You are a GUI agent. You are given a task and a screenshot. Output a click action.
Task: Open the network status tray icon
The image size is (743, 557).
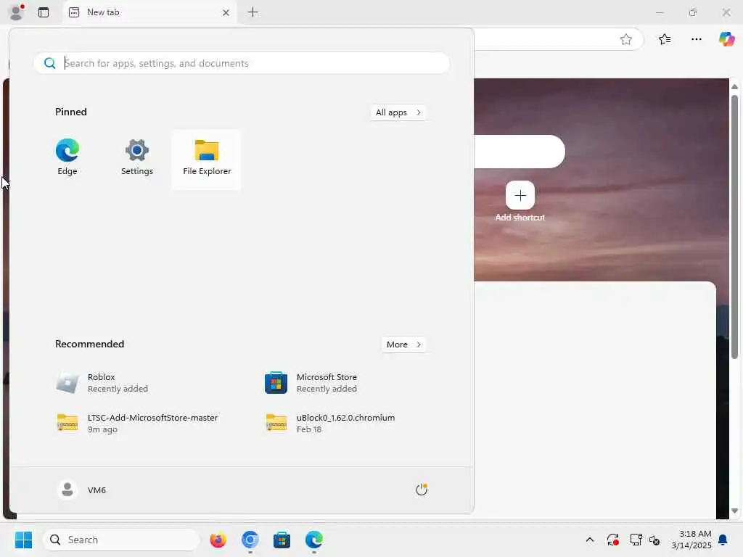(x=636, y=540)
